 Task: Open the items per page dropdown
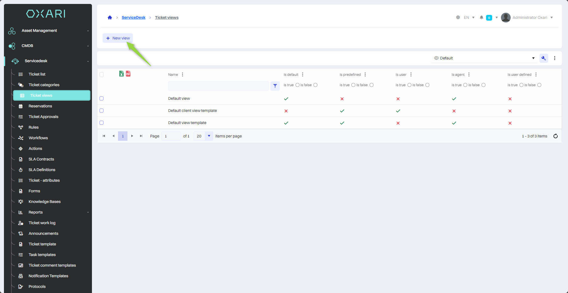tap(209, 136)
